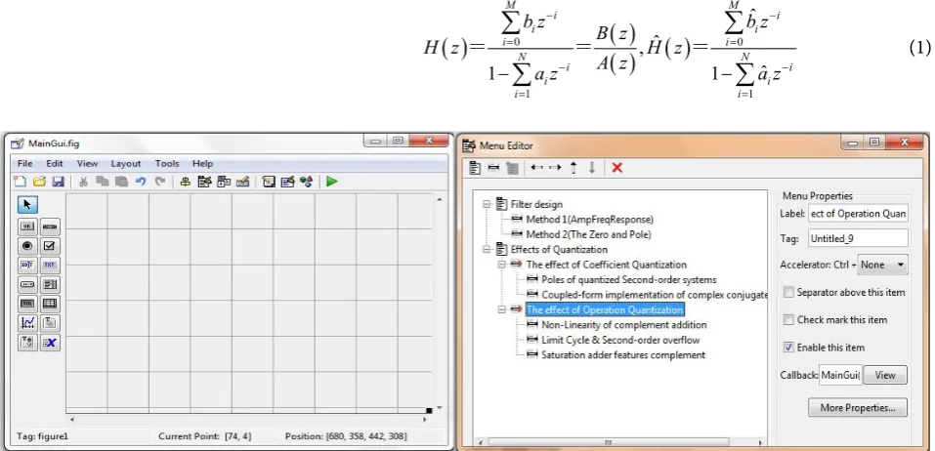Open the M-file Editor icon

[269, 182]
